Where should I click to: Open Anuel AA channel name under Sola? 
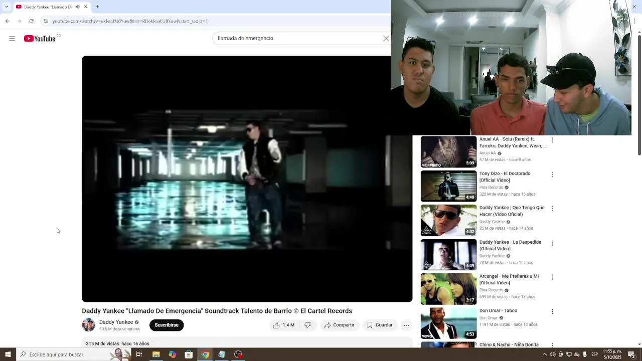[x=488, y=153]
